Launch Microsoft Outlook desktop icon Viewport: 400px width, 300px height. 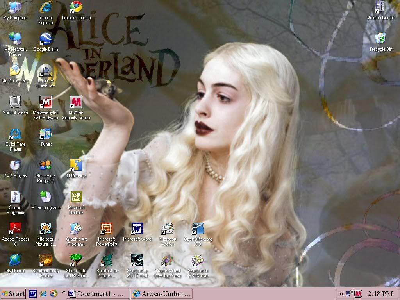(x=76, y=203)
